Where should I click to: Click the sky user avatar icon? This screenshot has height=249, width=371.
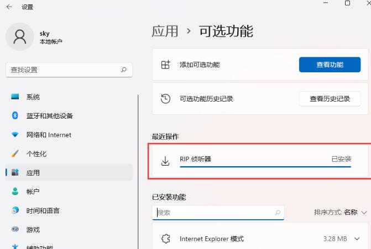click(x=20, y=37)
